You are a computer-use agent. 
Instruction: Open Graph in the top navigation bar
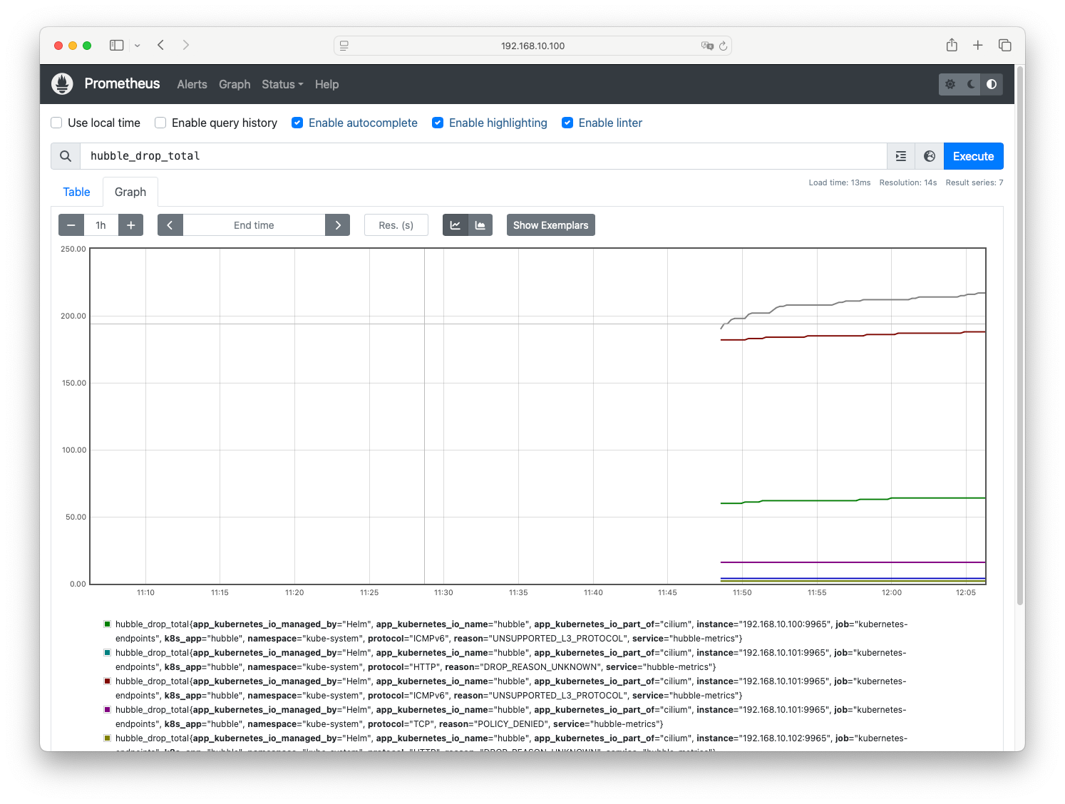(235, 84)
